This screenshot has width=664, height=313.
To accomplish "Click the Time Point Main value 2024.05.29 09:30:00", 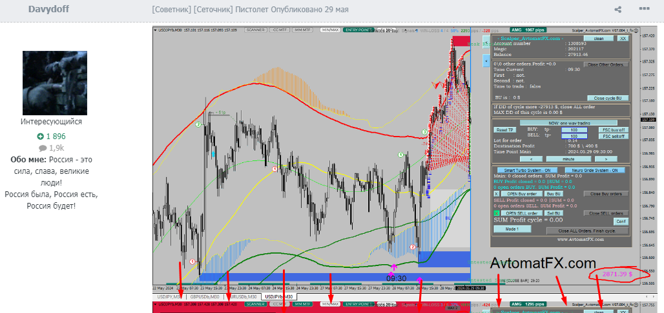I will (x=591, y=151).
